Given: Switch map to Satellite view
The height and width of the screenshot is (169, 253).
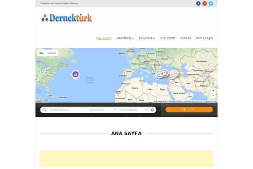Looking at the screenshot, I should pyautogui.click(x=51, y=53).
